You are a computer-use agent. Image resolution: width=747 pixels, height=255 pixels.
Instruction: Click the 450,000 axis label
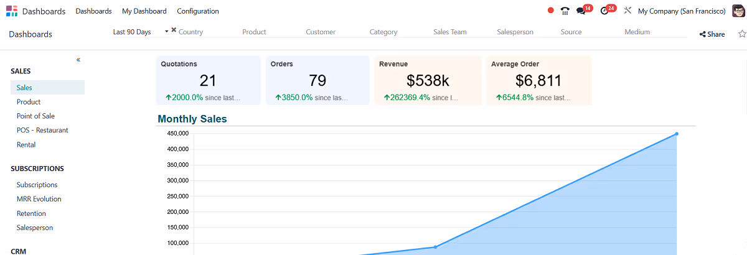pos(178,134)
